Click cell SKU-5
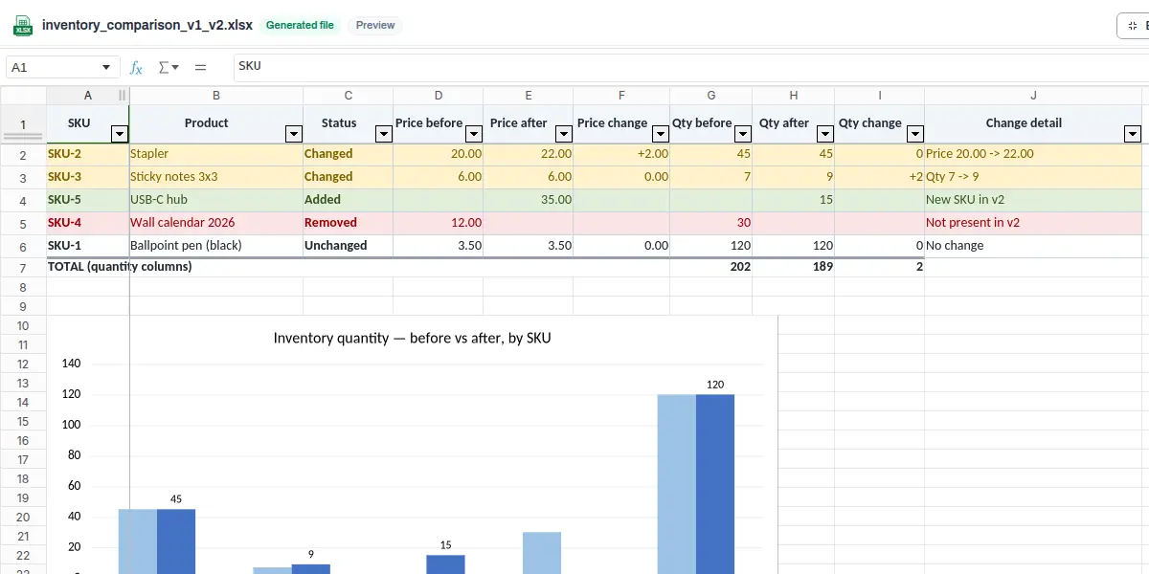The height and width of the screenshot is (574, 1149). (x=88, y=200)
